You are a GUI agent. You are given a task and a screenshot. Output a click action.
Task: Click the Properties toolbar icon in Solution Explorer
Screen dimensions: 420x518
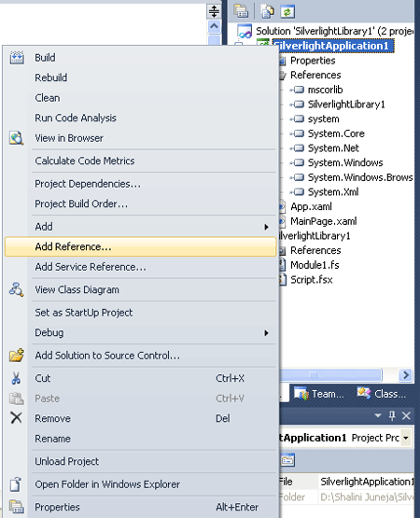click(x=241, y=11)
